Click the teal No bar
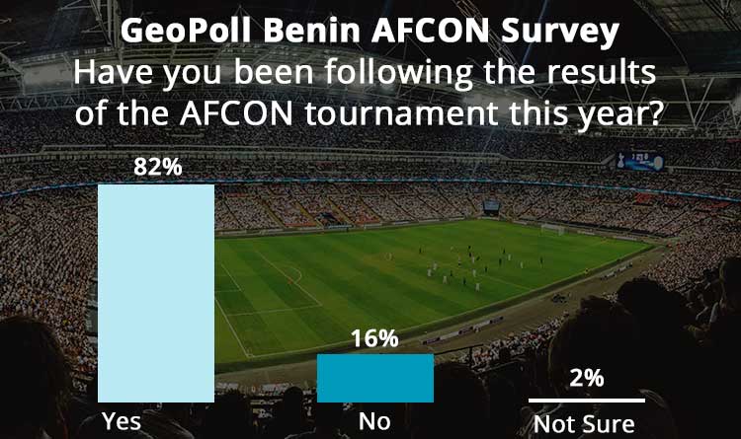 coord(374,378)
